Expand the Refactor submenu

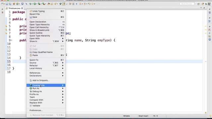(x=46, y=65)
